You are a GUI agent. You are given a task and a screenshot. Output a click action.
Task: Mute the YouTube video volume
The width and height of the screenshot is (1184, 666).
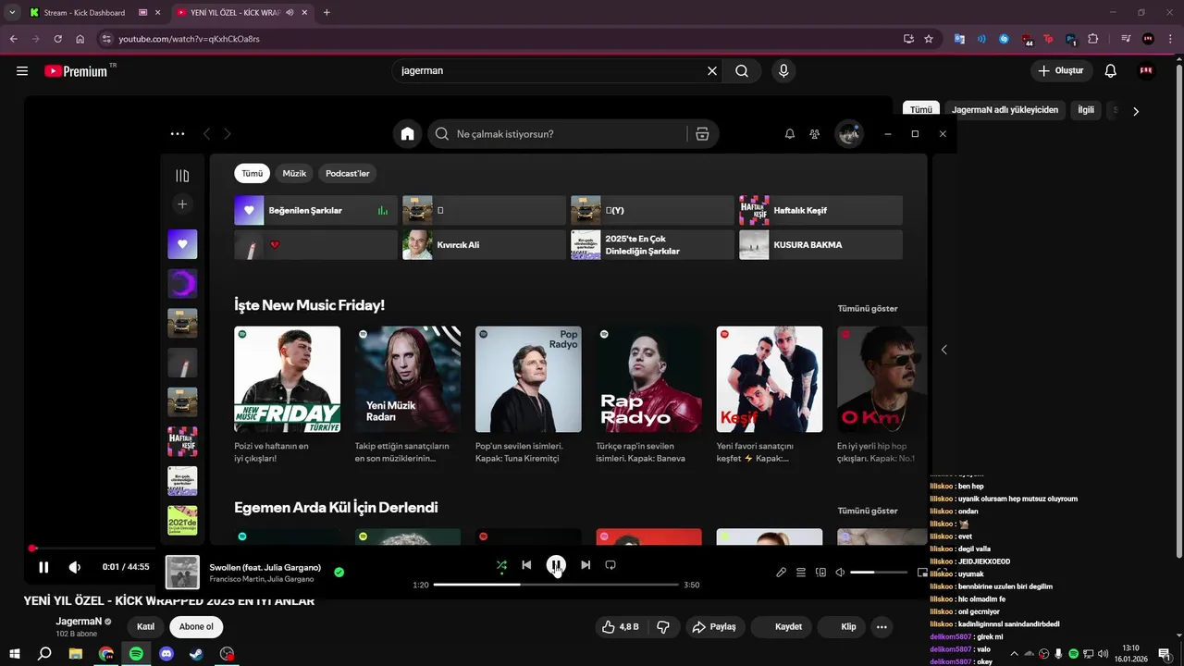click(x=75, y=567)
